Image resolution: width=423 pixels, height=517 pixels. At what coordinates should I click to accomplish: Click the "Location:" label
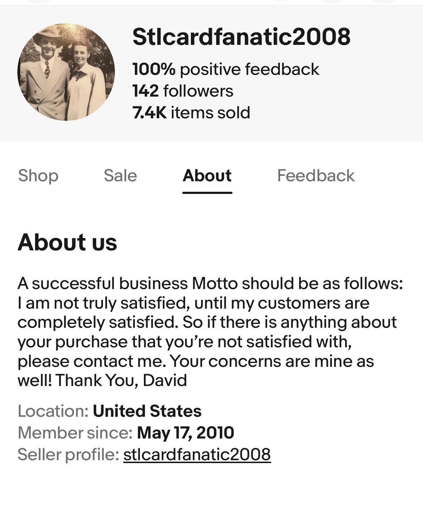(53, 411)
